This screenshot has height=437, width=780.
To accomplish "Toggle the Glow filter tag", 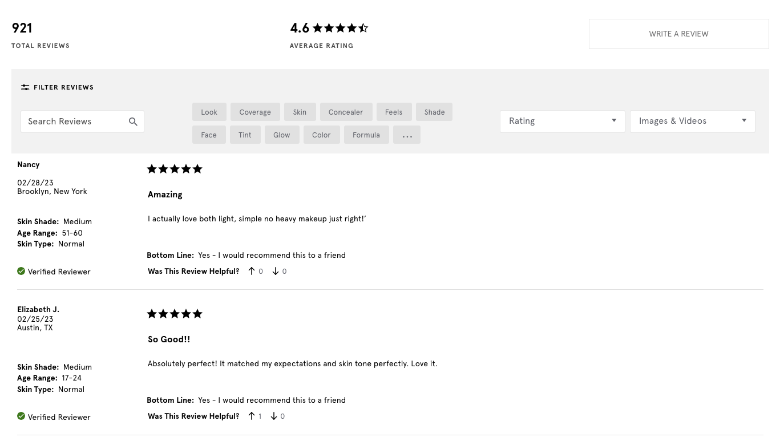I will [282, 135].
